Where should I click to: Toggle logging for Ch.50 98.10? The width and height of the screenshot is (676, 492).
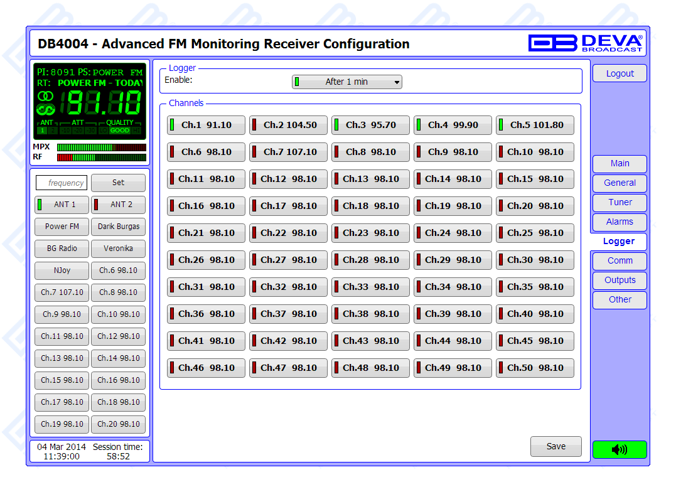pyautogui.click(x=535, y=368)
